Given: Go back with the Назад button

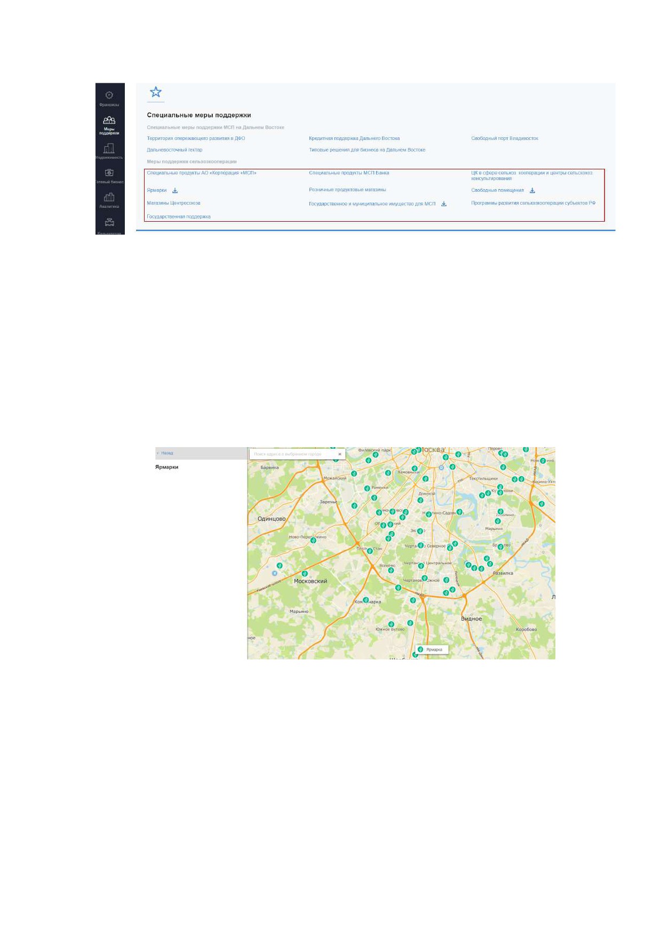Looking at the screenshot, I should click(x=165, y=453).
